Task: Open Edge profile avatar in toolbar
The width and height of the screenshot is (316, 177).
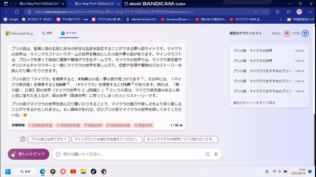Action: pyautogui.click(x=299, y=12)
